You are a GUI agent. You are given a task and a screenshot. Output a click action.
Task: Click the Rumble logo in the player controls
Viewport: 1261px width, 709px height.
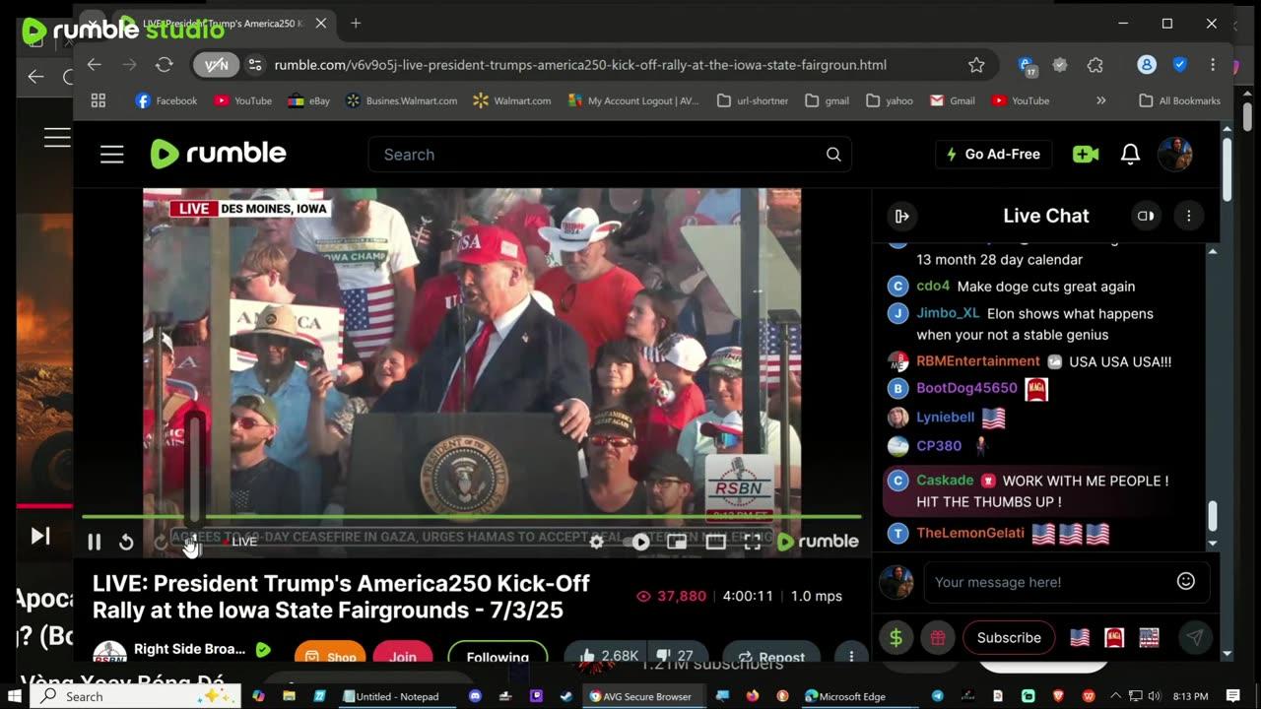[x=818, y=542]
